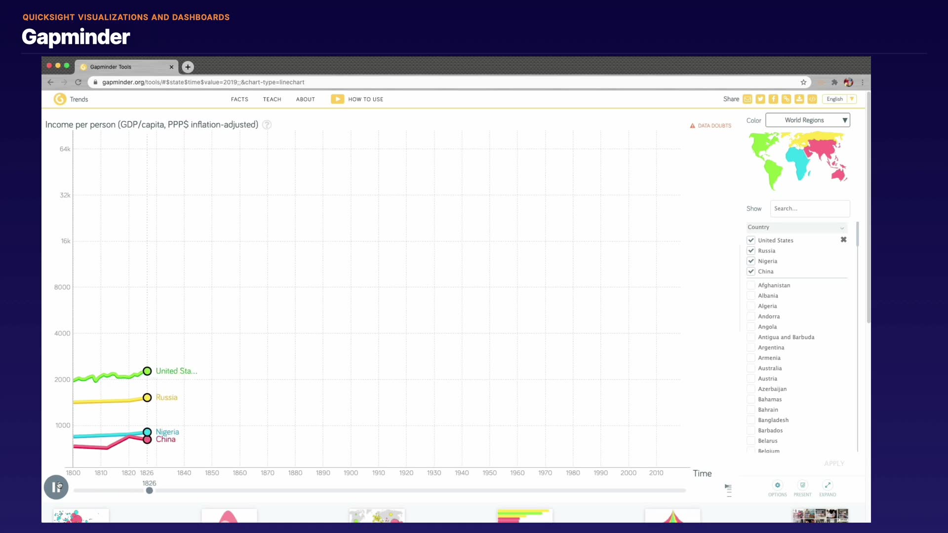Click the HOW TO USE link
948x533 pixels.
tap(365, 99)
